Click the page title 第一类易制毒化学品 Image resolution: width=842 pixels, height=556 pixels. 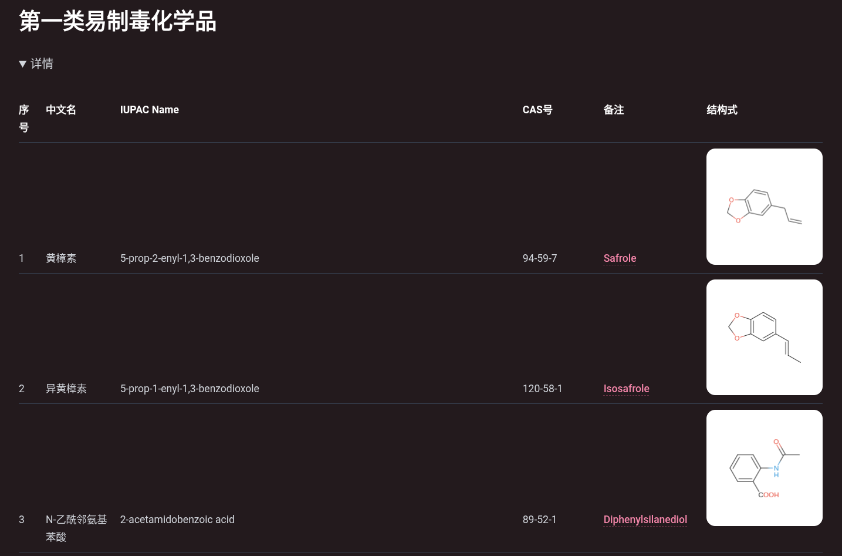117,22
